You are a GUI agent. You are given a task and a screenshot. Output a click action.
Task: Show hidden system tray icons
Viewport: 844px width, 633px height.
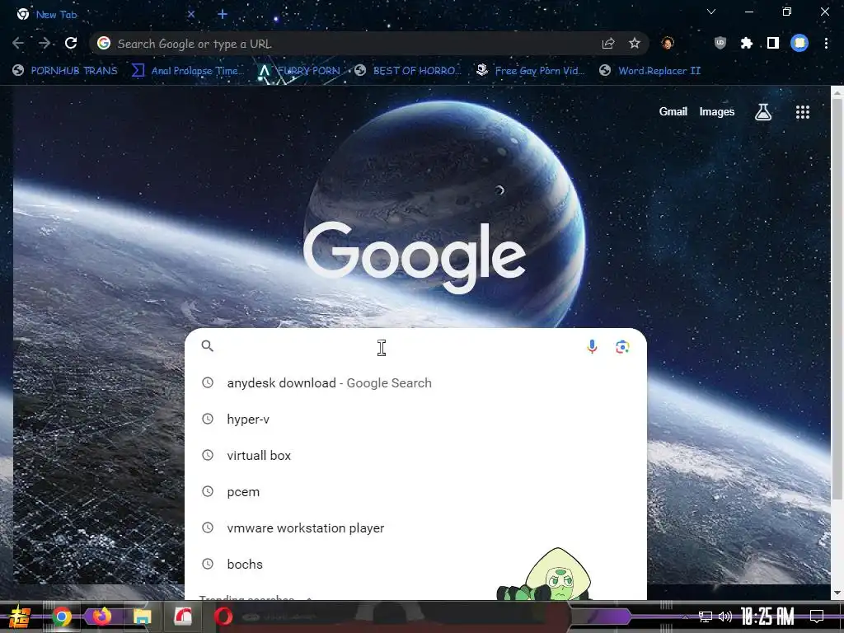tap(685, 617)
